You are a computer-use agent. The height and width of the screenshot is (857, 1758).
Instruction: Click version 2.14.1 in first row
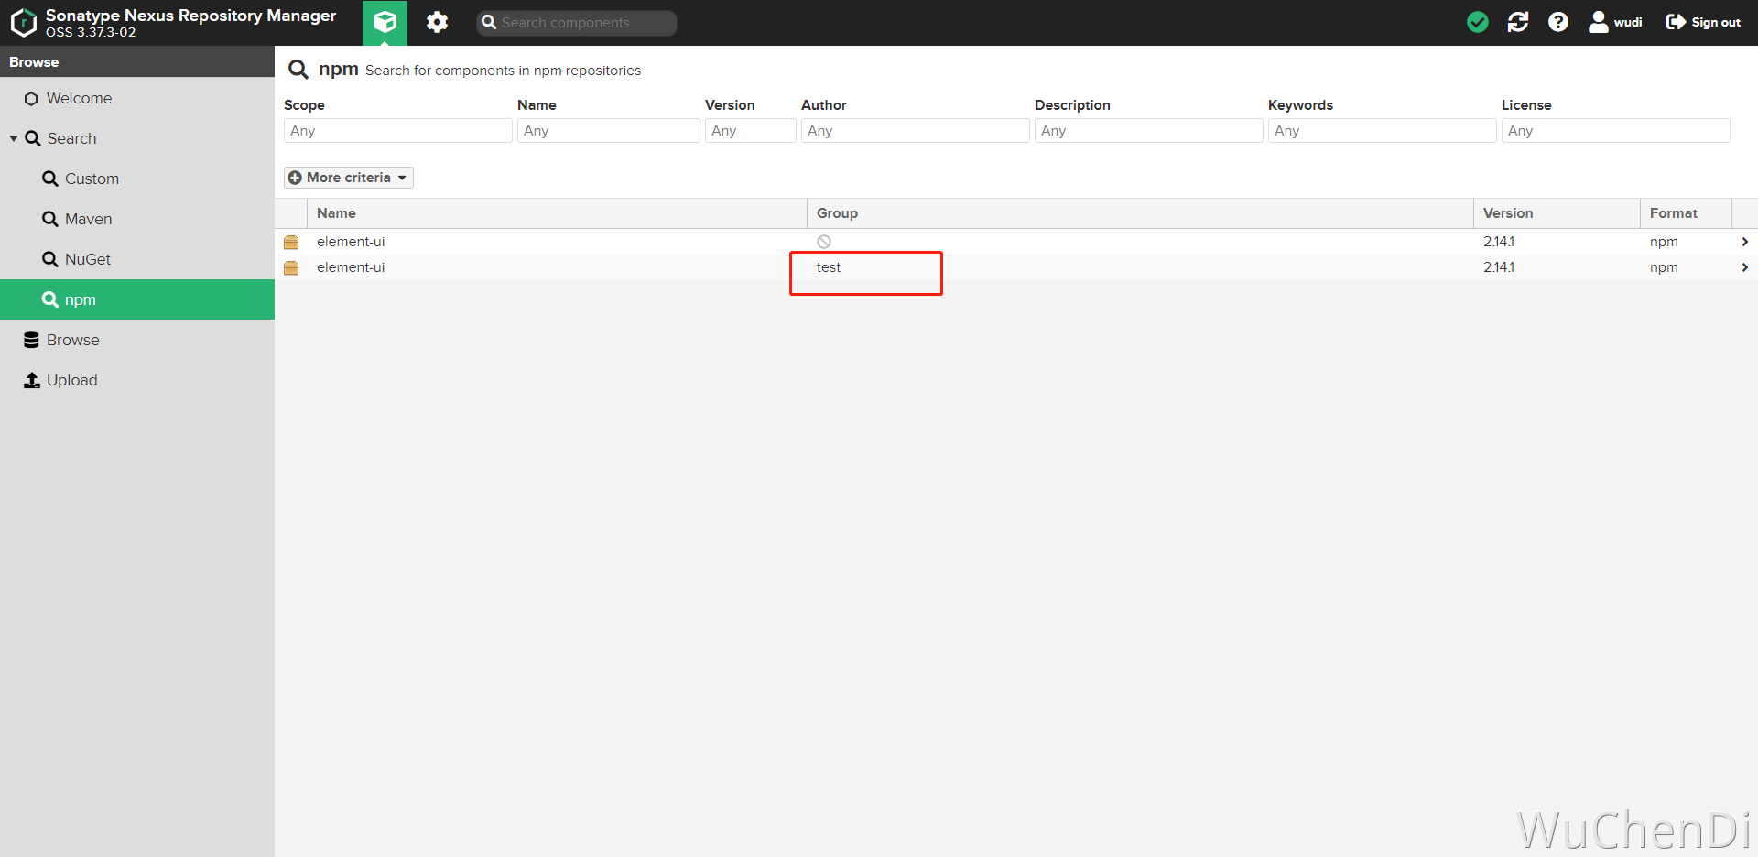click(1499, 242)
